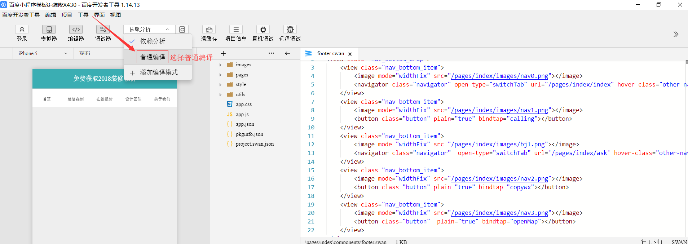Click the 登录 login icon
The width and height of the screenshot is (688, 244).
[x=22, y=30]
